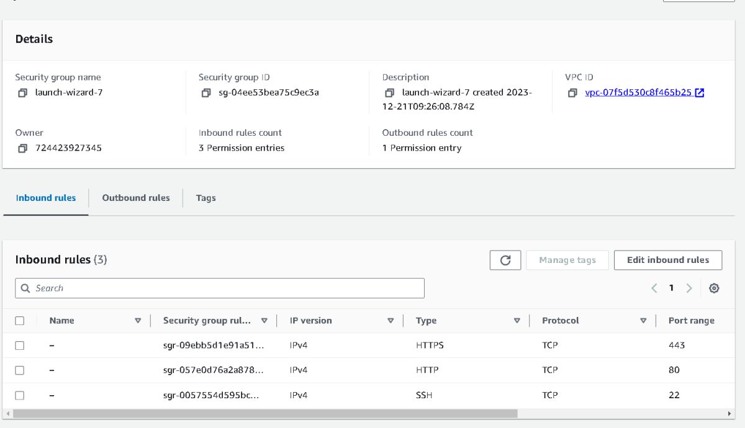Toggle the select-all rules header checkbox
The height and width of the screenshot is (428, 745).
(x=20, y=321)
